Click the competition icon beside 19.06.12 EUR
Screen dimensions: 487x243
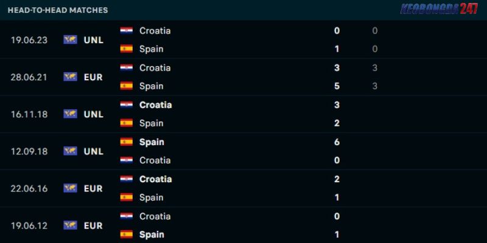(71, 225)
